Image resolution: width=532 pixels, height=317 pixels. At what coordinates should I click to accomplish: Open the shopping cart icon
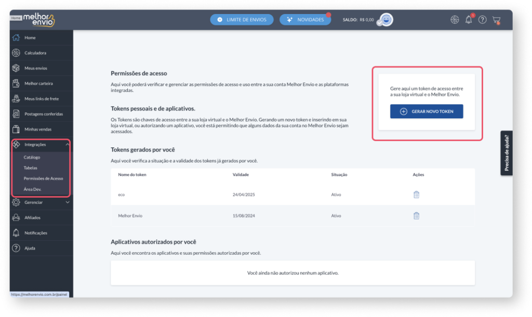click(x=497, y=20)
